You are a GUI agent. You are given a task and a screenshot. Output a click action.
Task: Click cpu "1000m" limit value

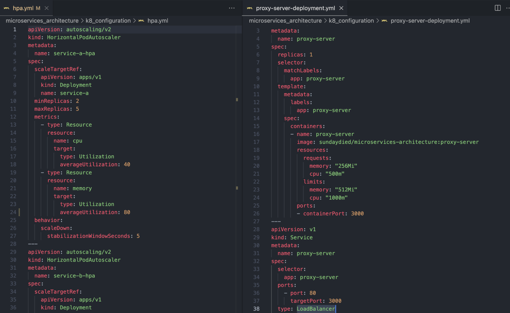[x=337, y=198]
